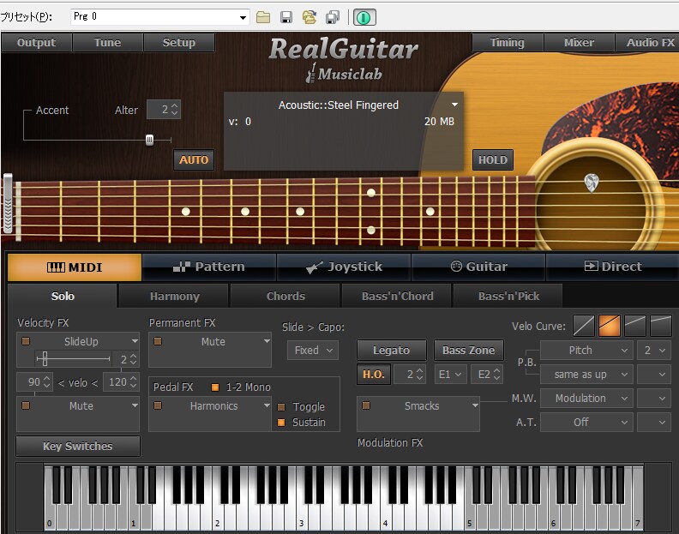Switch to the Pattern mode tab
This screenshot has width=679, height=534.
(x=209, y=267)
